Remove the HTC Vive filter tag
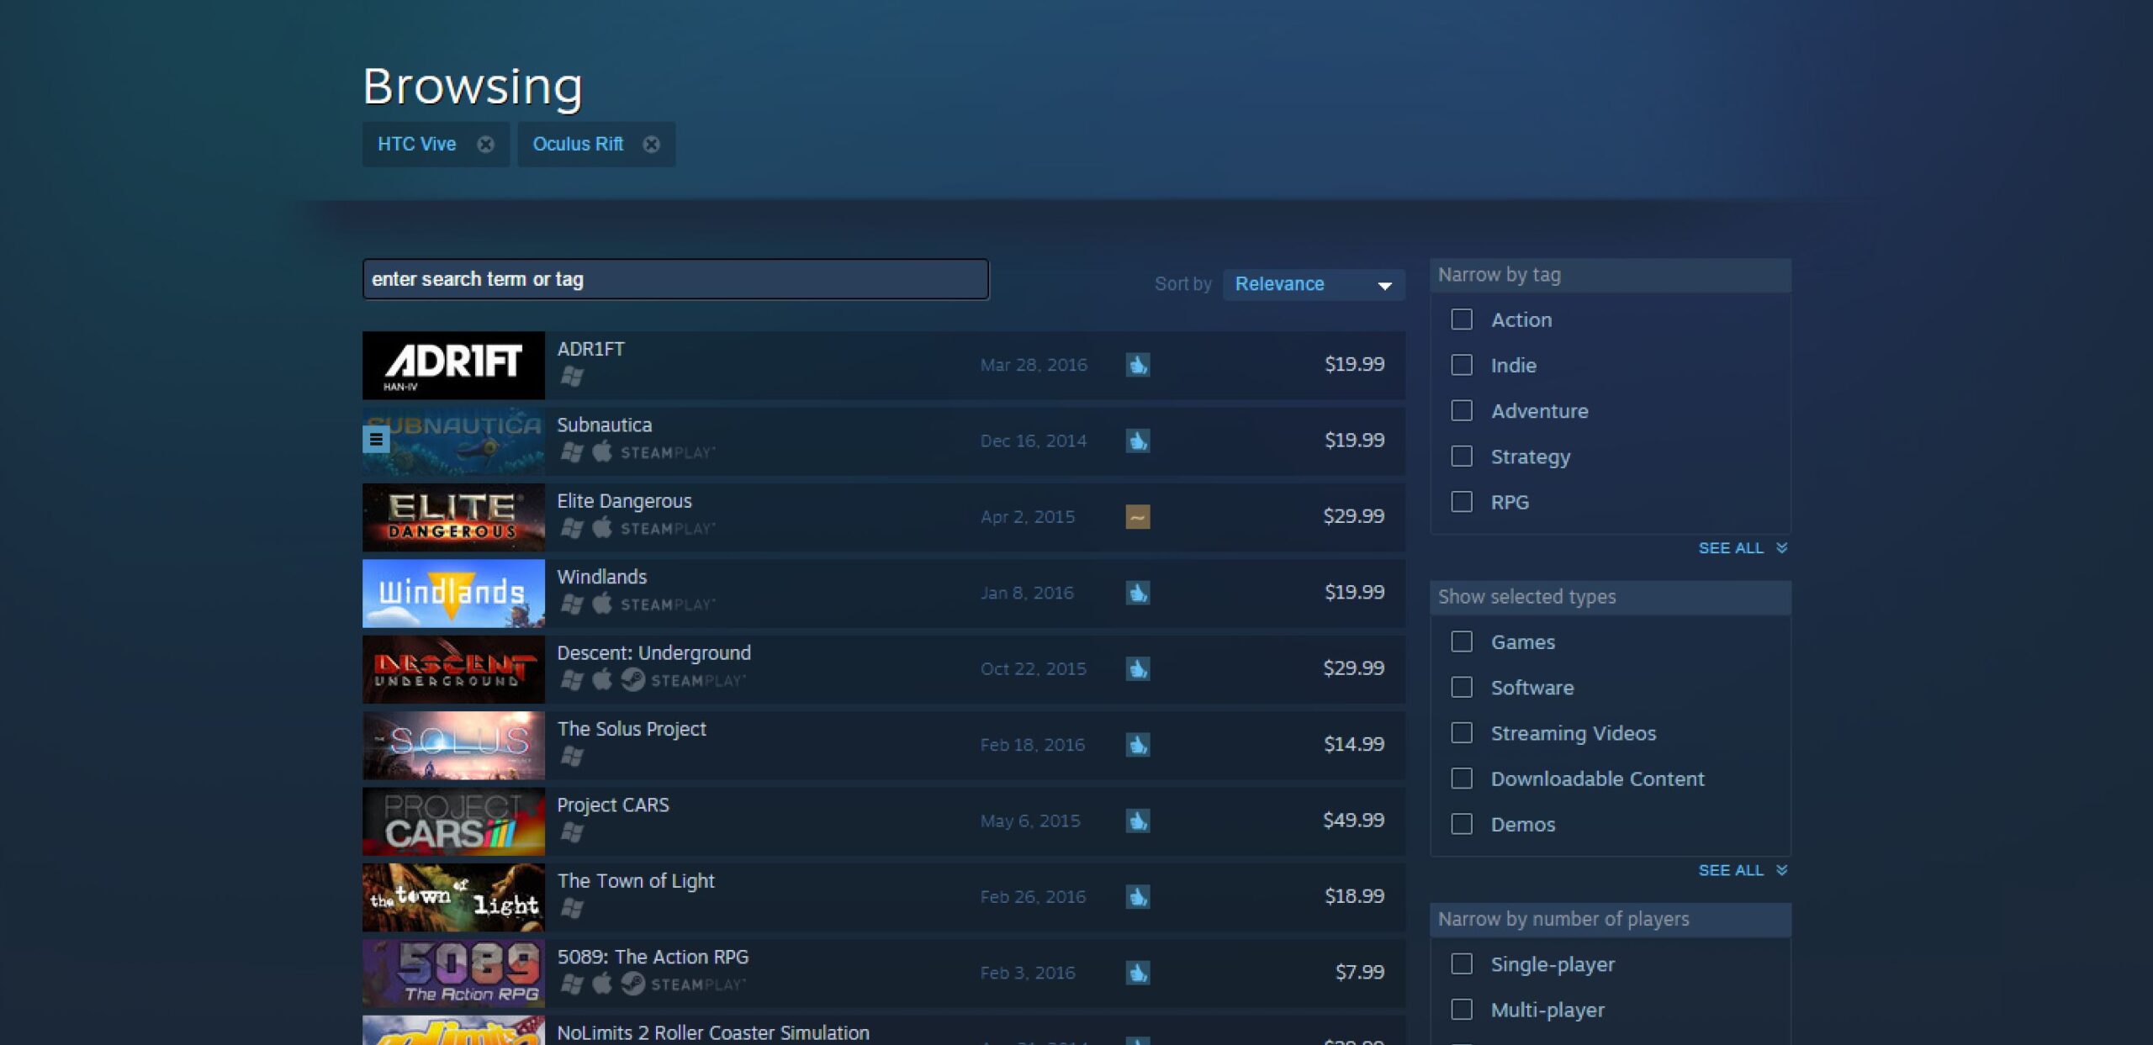Screen dimensions: 2153x1045 point(485,145)
